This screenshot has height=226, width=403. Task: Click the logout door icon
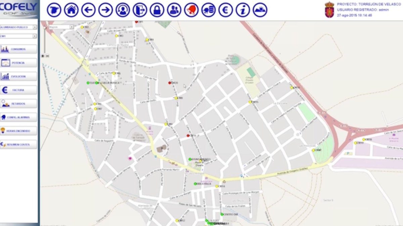(140, 9)
